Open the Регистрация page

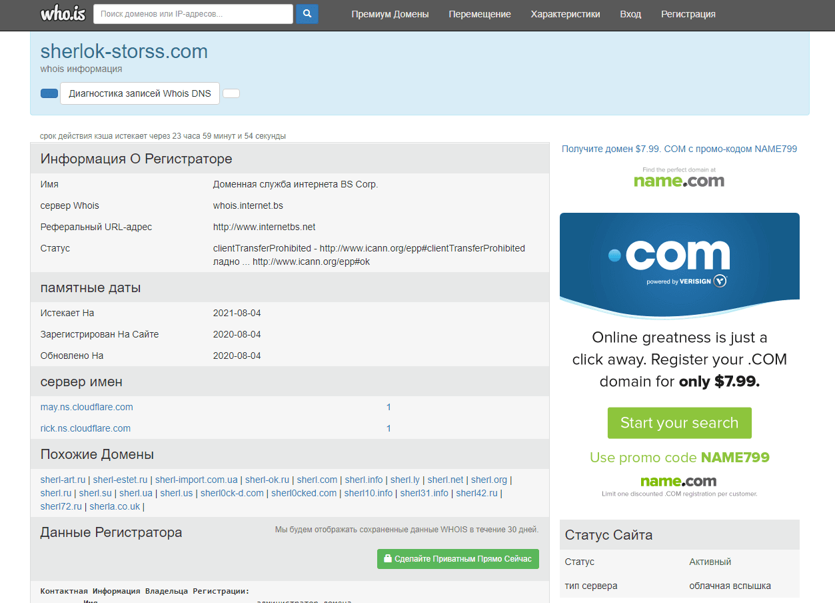(x=688, y=14)
